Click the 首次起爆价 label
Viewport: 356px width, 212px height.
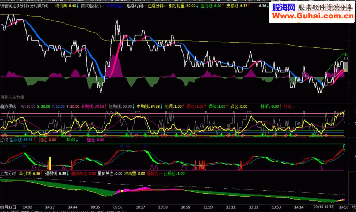pyautogui.click(x=92, y=6)
